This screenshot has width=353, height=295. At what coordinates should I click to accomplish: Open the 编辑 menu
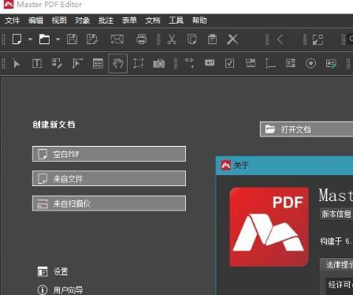point(35,21)
